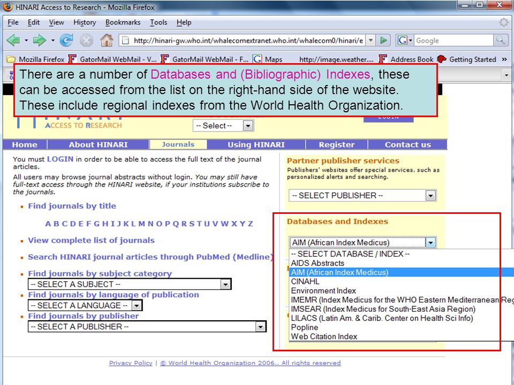Open the Using HINARI tab
Screen dimensions: 514x385
(x=256, y=145)
